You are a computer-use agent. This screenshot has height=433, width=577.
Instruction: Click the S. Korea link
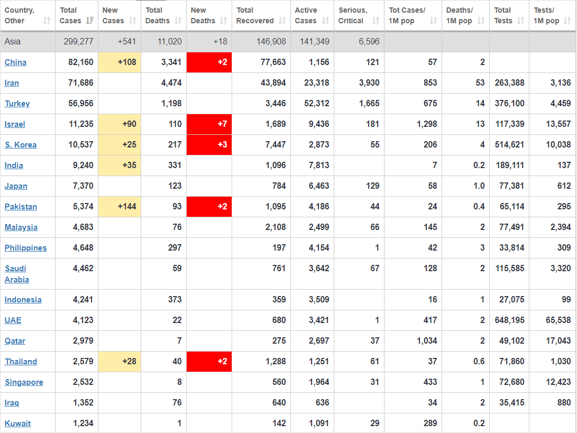point(21,145)
